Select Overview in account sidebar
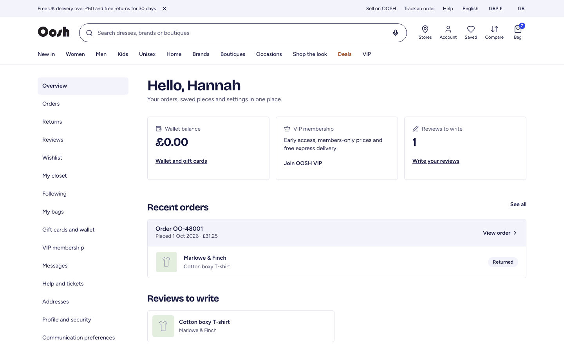Viewport: 564px width, 352px height. pyautogui.click(x=83, y=86)
